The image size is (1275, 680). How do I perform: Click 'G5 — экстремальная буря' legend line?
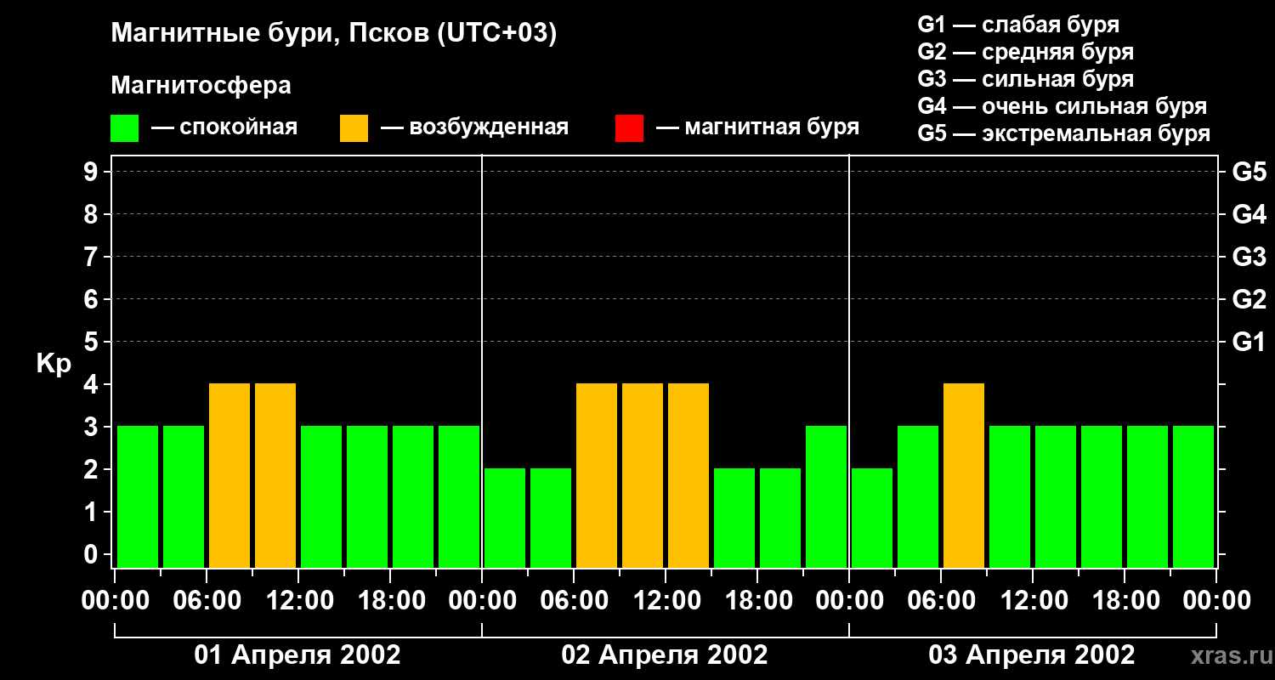click(1064, 133)
